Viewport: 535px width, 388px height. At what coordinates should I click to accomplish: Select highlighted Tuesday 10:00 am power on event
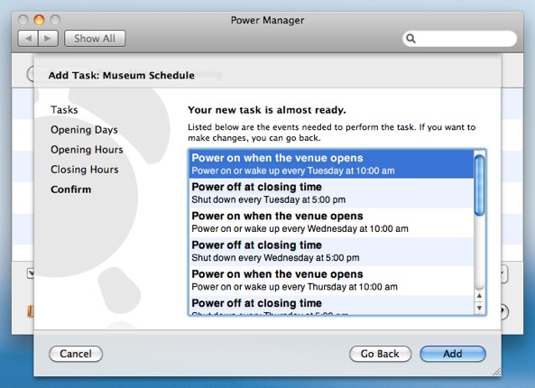(331, 164)
